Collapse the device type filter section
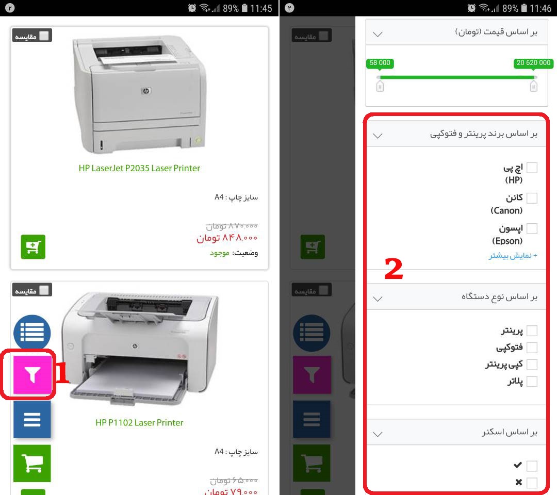The width and height of the screenshot is (557, 495). pyautogui.click(x=378, y=299)
